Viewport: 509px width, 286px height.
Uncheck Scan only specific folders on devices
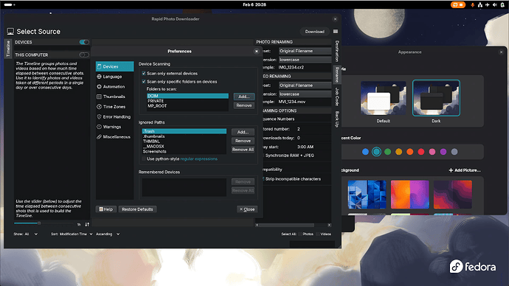coord(144,82)
